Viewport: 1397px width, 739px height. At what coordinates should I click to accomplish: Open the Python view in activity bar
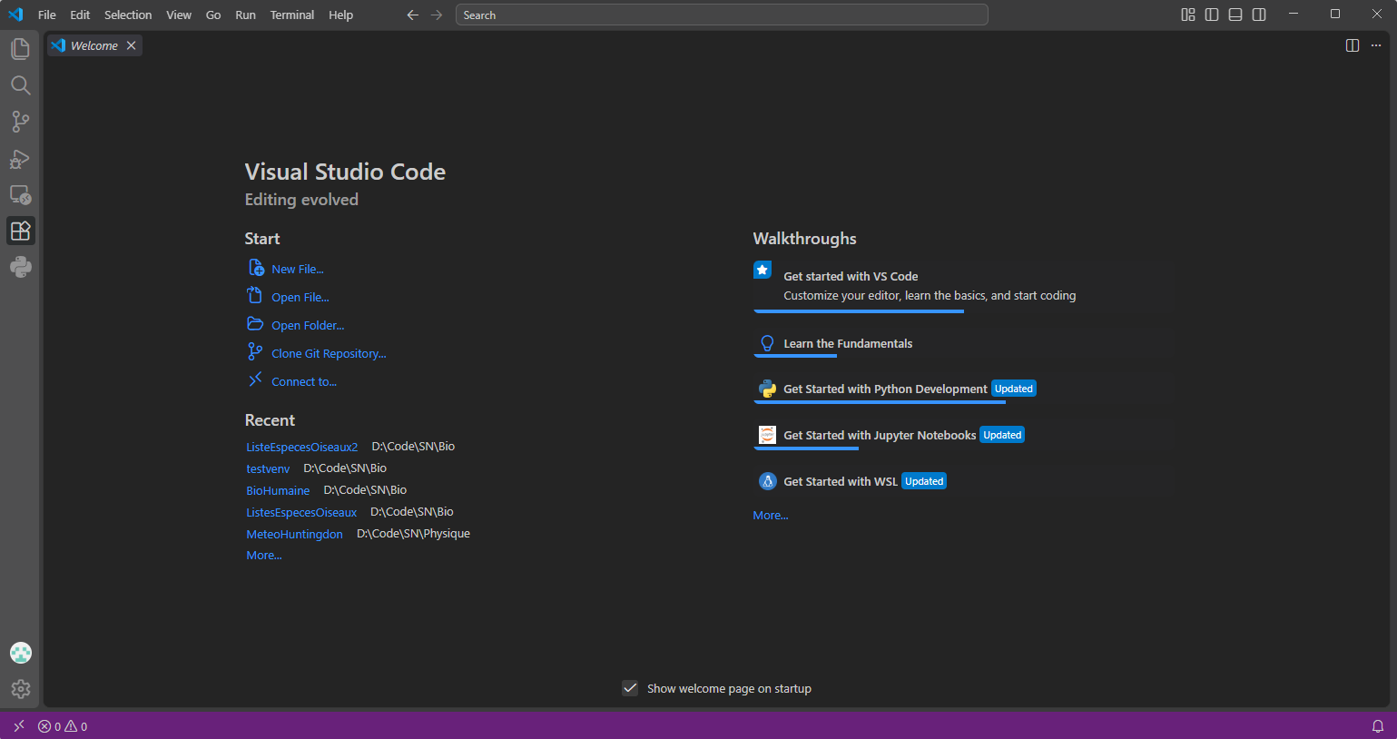pyautogui.click(x=20, y=267)
